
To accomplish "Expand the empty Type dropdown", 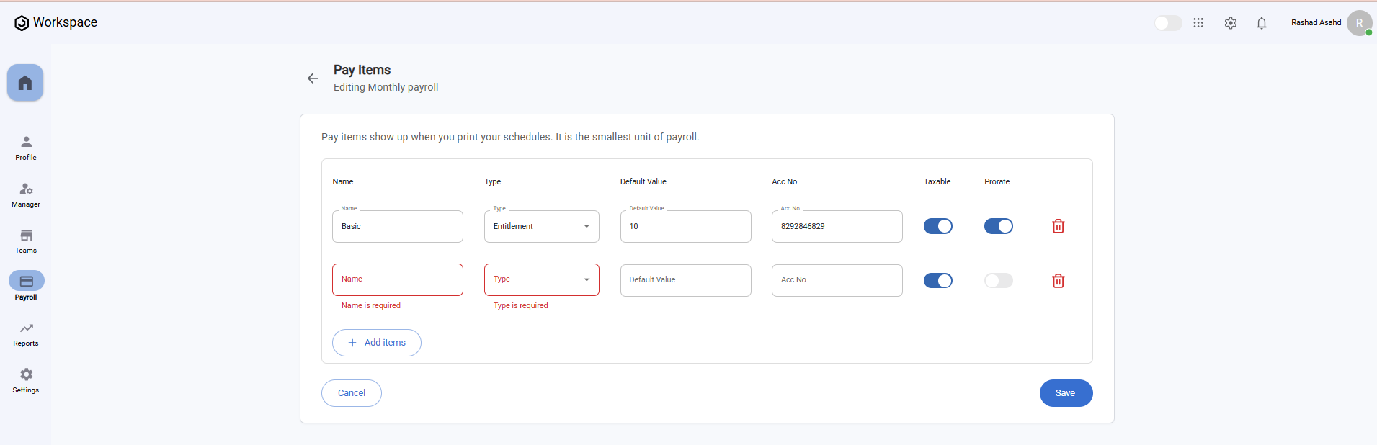I will click(x=541, y=280).
